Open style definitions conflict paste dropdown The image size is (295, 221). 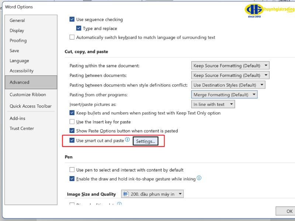(228, 85)
